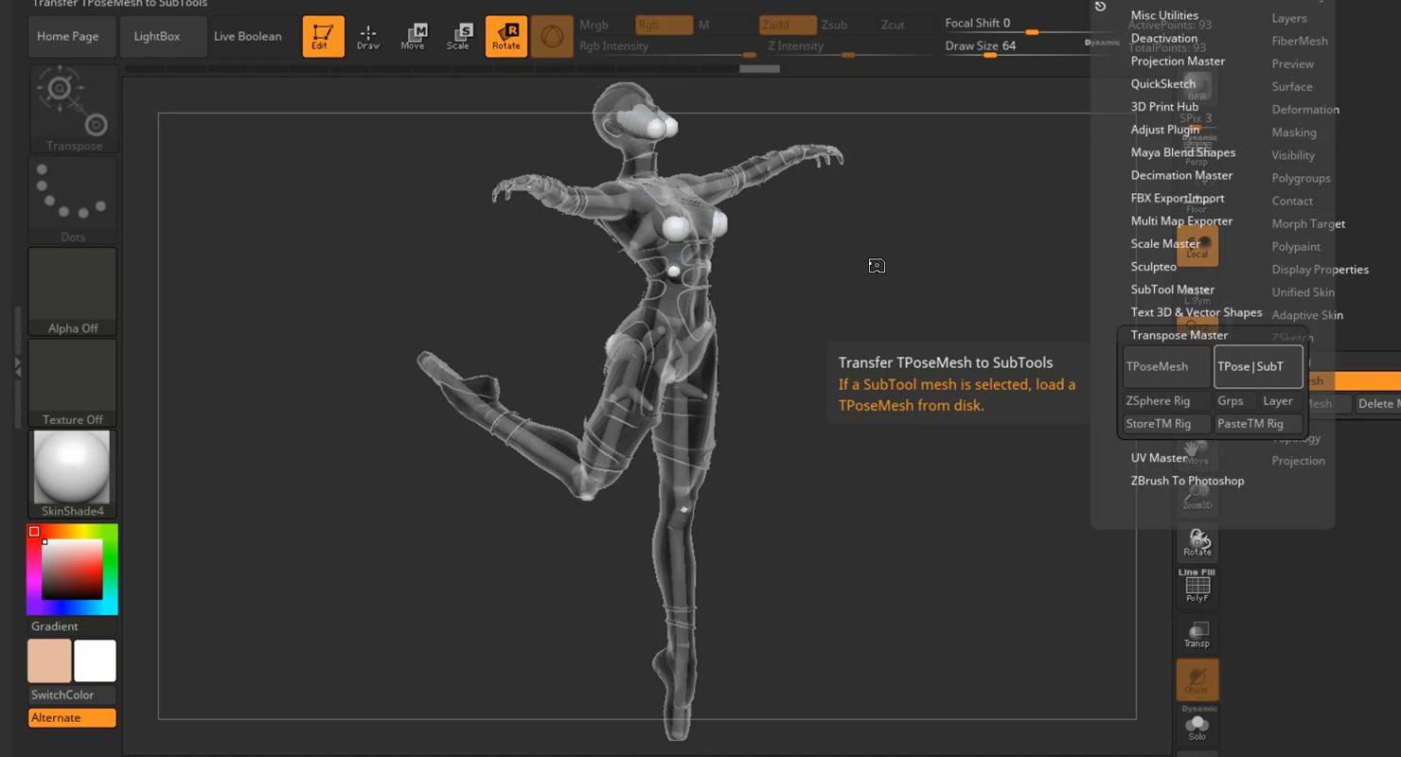Image resolution: width=1401 pixels, height=757 pixels.
Task: Expand Misc Utilities plugin section
Action: (1164, 15)
